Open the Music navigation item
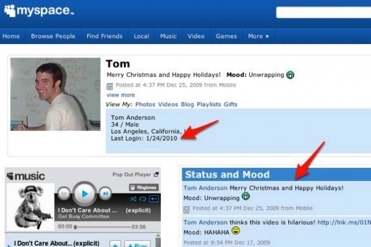Image resolution: width=371 pixels, height=247 pixels. (x=168, y=36)
